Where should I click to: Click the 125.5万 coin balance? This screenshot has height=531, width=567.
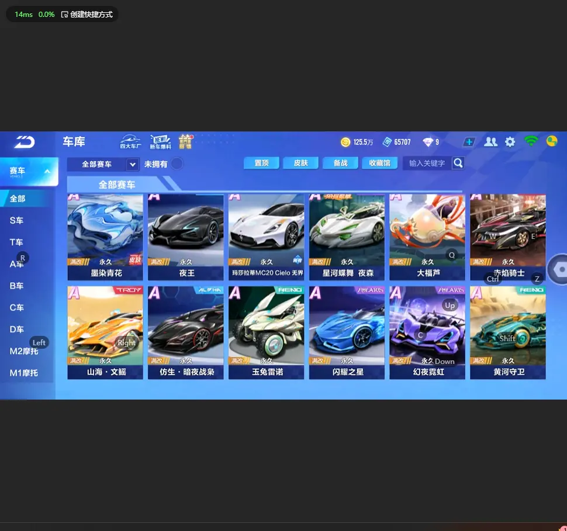(x=364, y=142)
